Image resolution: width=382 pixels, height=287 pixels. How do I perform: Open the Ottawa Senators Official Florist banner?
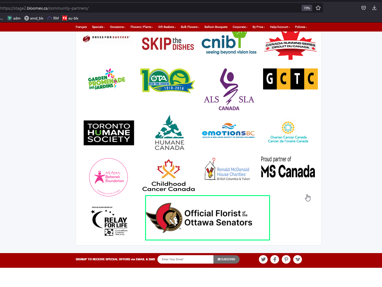207,218
